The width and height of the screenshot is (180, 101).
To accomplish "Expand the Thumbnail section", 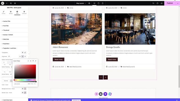I will [14, 30].
